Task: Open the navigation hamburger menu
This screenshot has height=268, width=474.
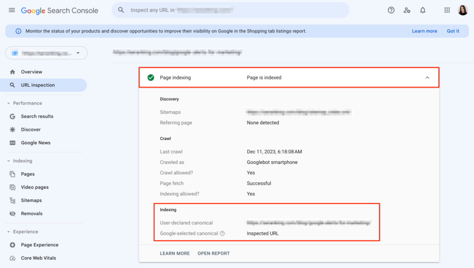Action: pos(12,10)
